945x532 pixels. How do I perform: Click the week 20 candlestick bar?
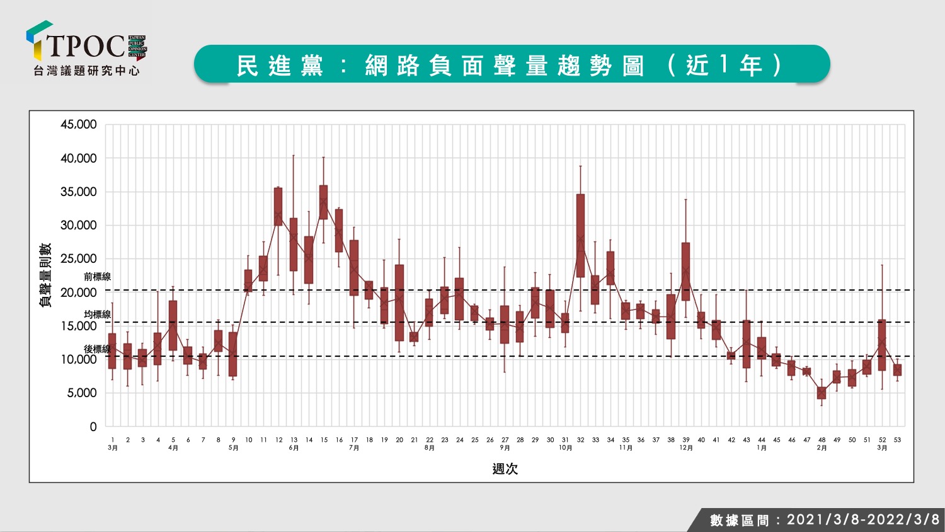399,303
